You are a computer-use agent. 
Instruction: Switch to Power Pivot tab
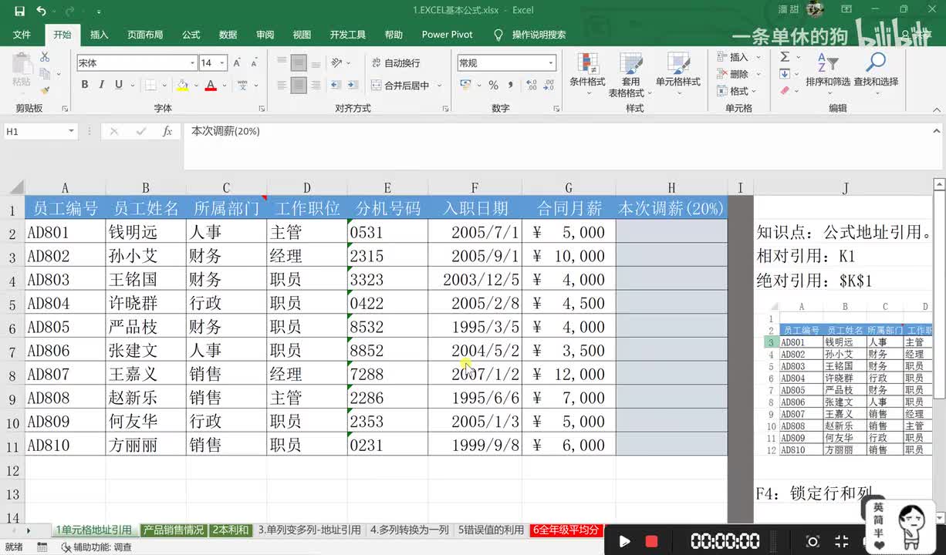coord(448,35)
